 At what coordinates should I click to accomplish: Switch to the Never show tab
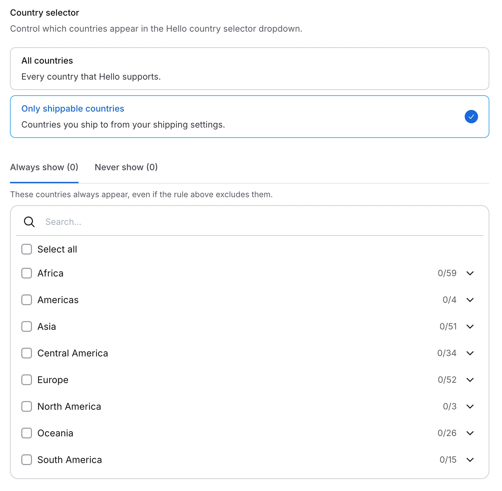[126, 167]
